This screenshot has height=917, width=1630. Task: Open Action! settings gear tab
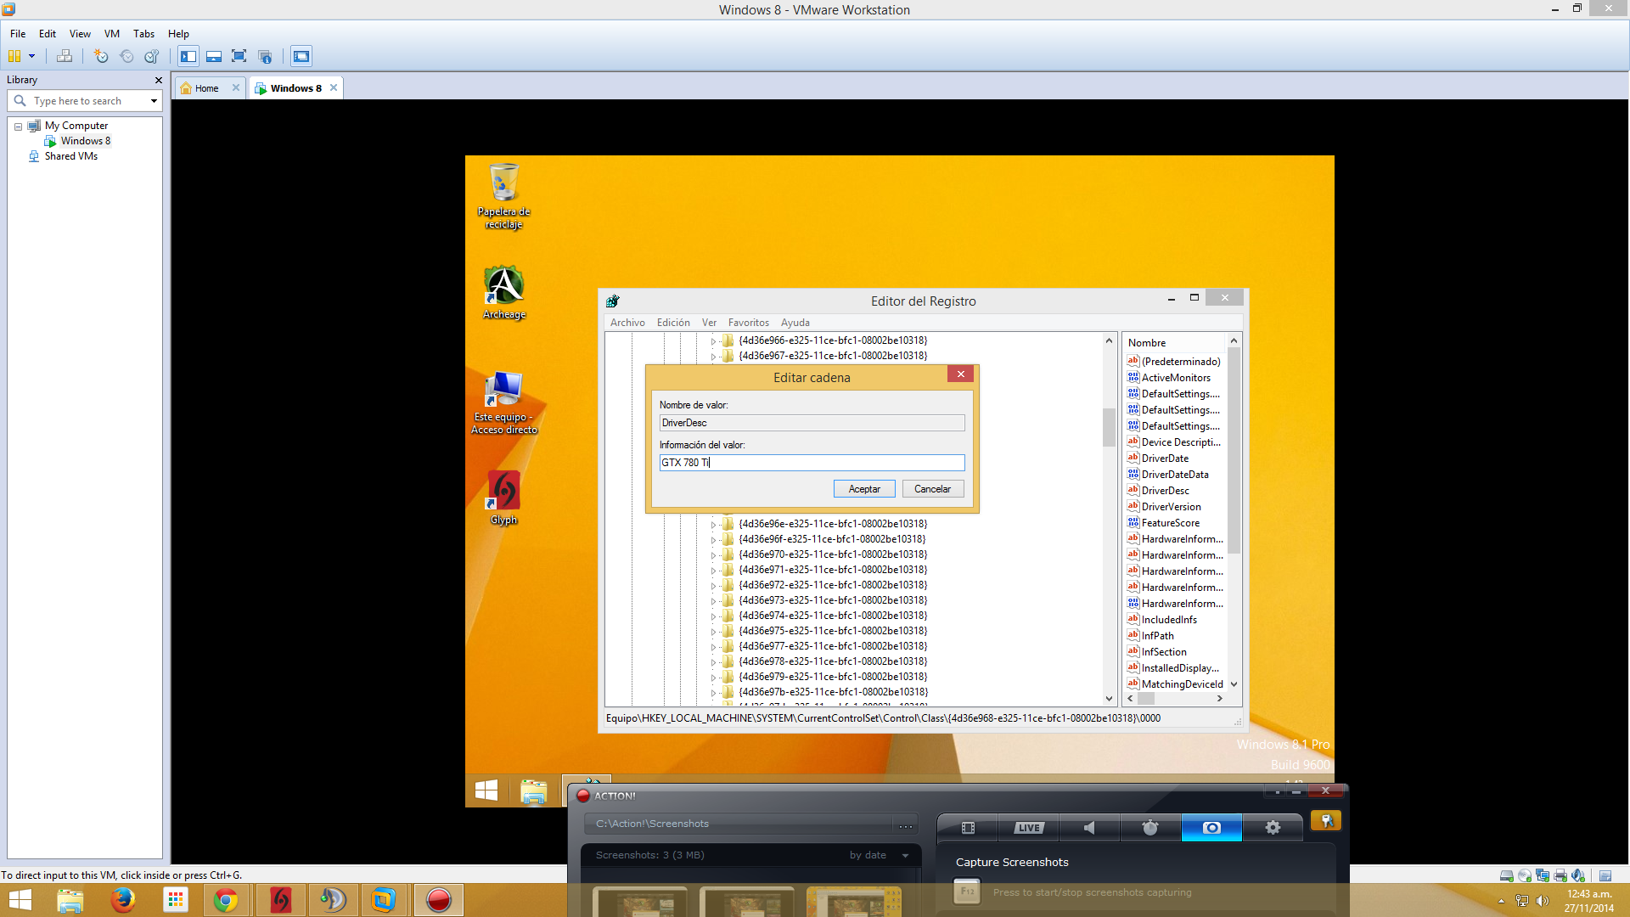(1273, 828)
